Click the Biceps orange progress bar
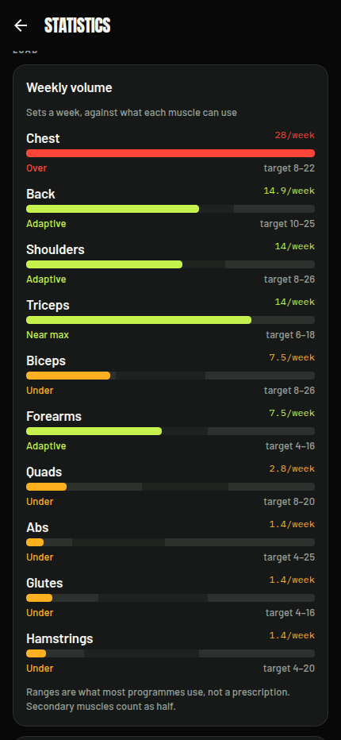This screenshot has height=740, width=341. [170, 376]
